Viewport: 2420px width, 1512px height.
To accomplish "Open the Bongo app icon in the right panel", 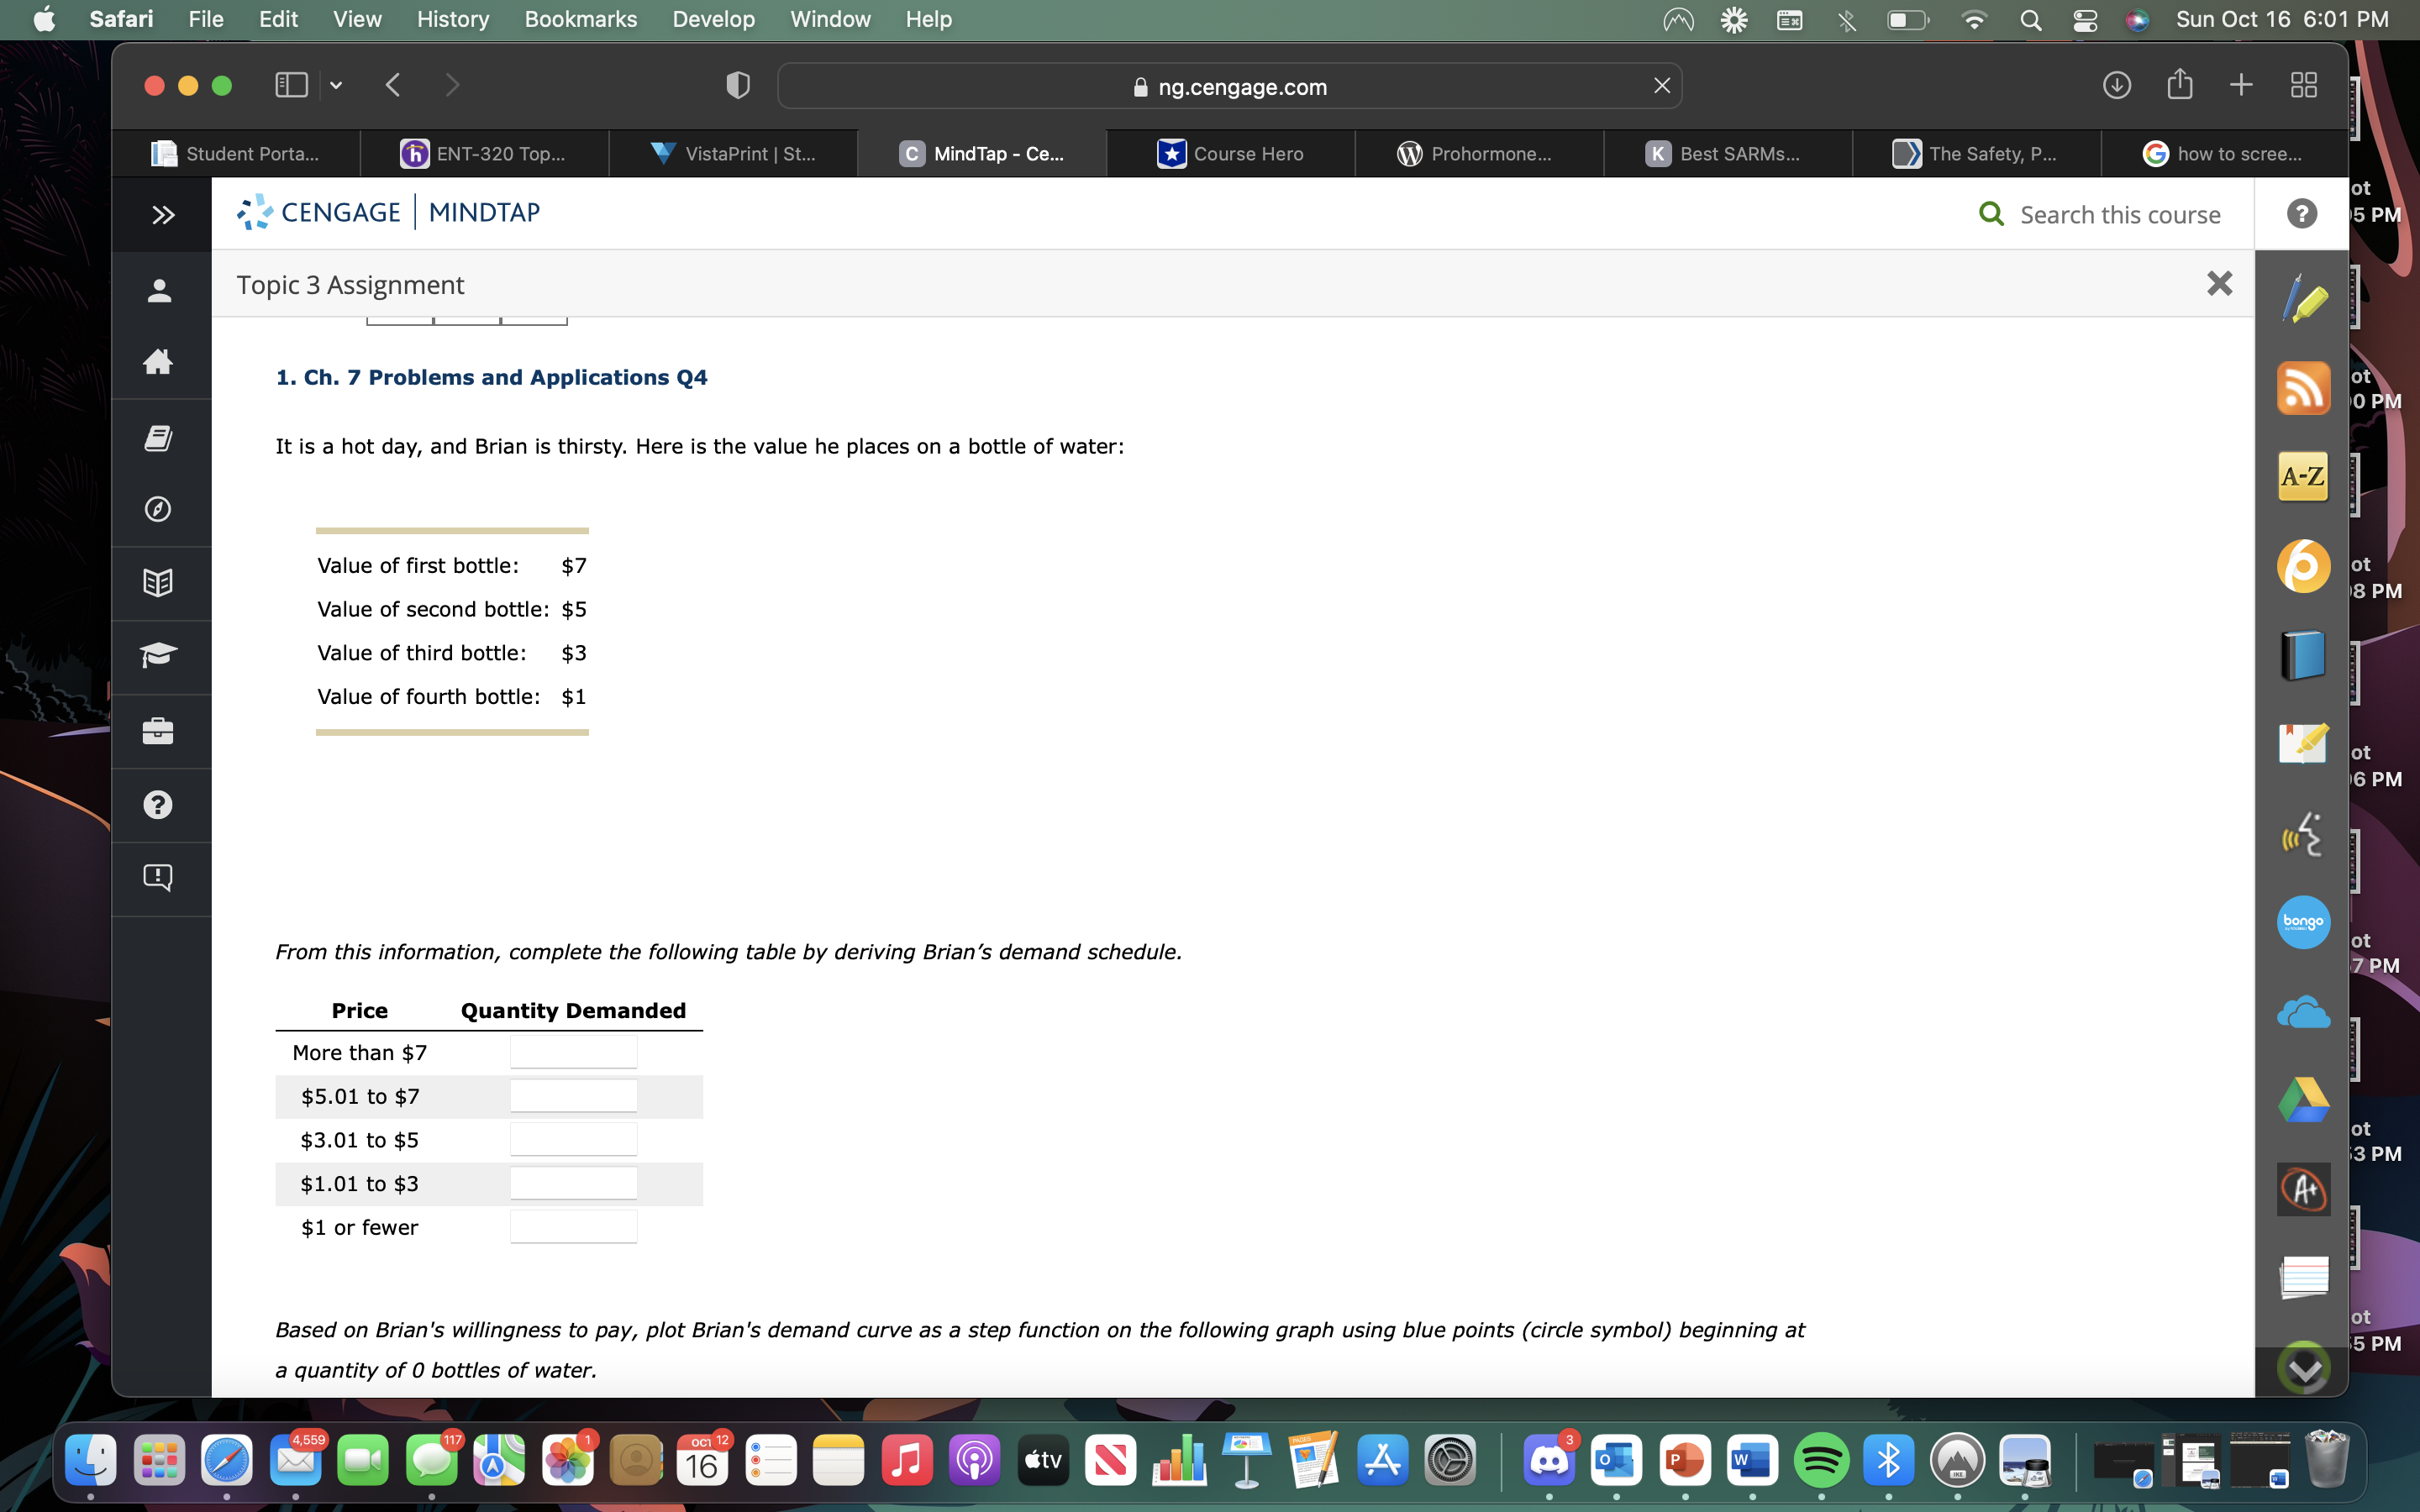I will (2304, 922).
